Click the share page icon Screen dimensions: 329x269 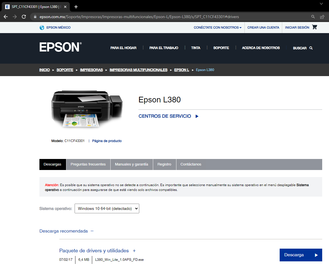click(322, 17)
